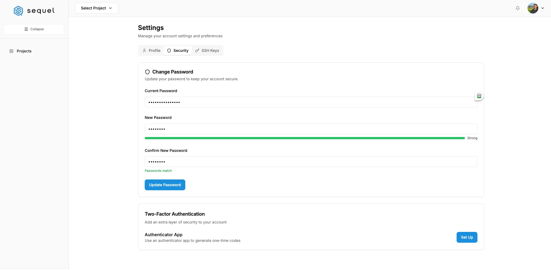Open the notifications bell

518,8
